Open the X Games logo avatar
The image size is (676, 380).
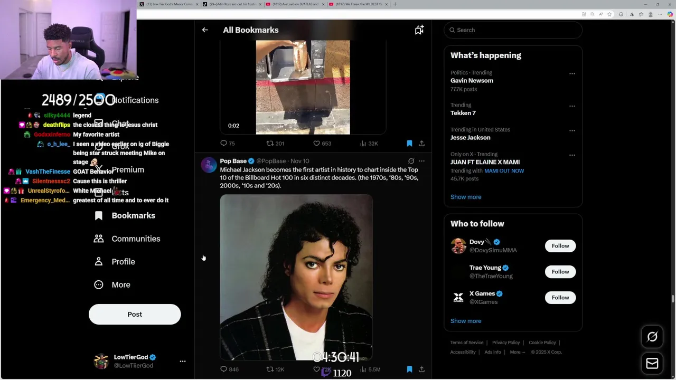coord(458,298)
